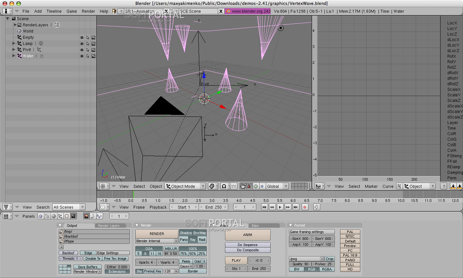463x278 pixels.
Task: Apply the NTSC format preset
Action: pyautogui.click(x=350, y=237)
